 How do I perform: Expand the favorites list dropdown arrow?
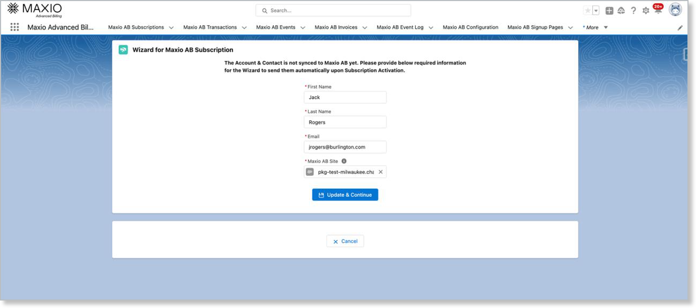[x=596, y=11]
